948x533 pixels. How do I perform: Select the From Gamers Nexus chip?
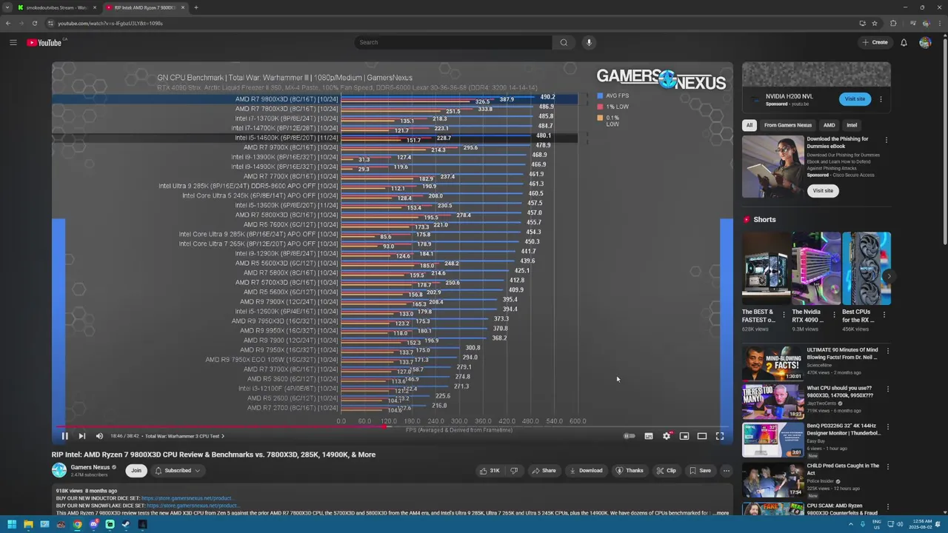788,125
